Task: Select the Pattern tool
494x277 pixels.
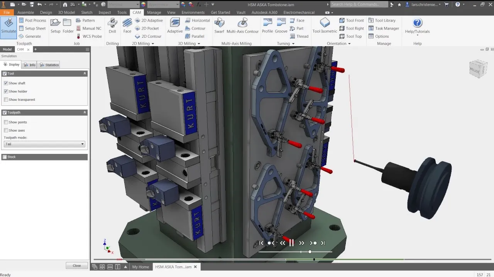Action: coord(85,20)
